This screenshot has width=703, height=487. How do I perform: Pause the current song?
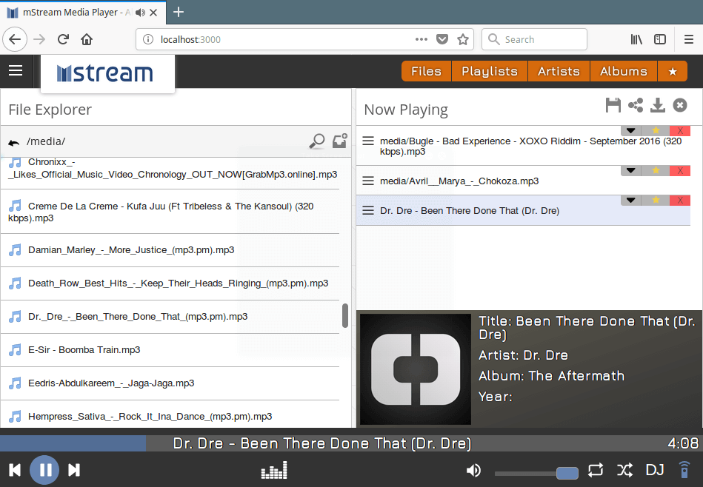(44, 470)
